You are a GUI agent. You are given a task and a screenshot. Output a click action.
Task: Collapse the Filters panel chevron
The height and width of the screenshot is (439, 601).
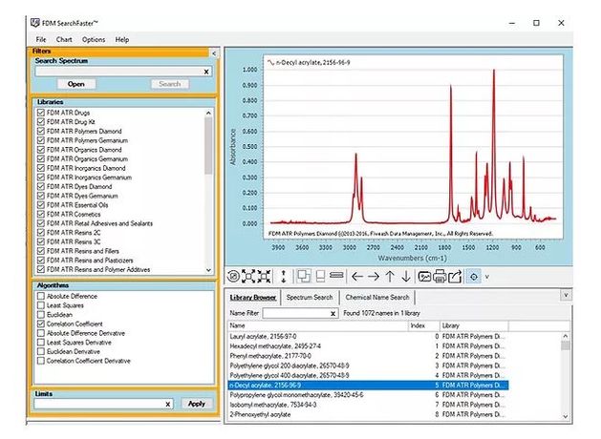click(x=214, y=53)
